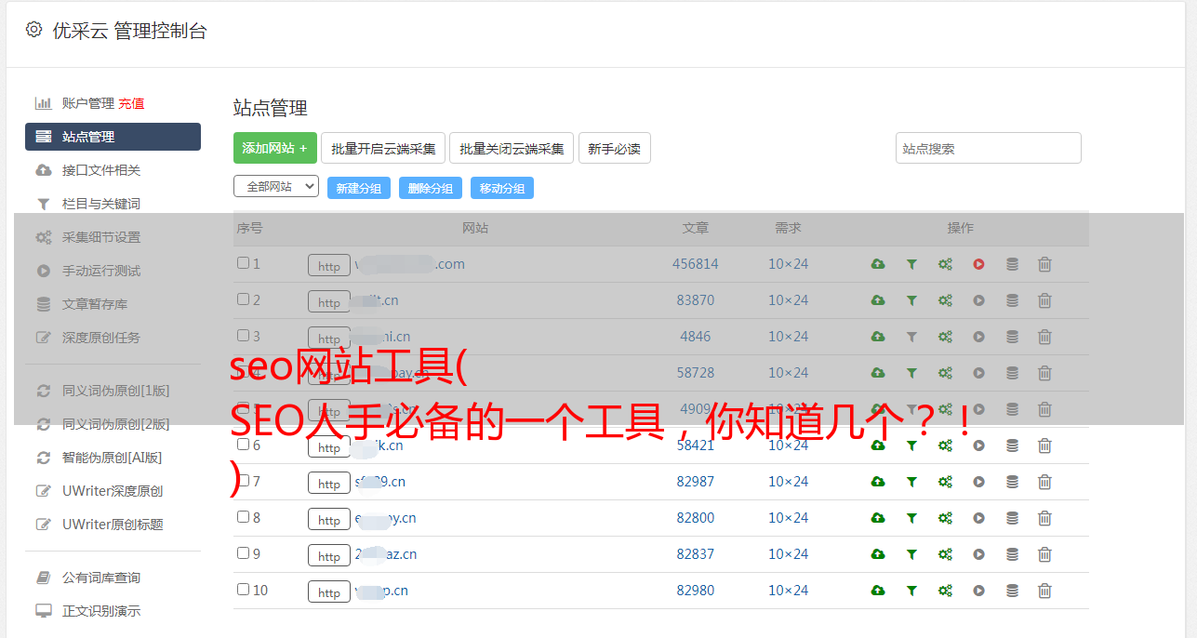Viewport: 1197px width, 638px height.
Task: Open the 新手必读 guide button
Action: (x=615, y=148)
